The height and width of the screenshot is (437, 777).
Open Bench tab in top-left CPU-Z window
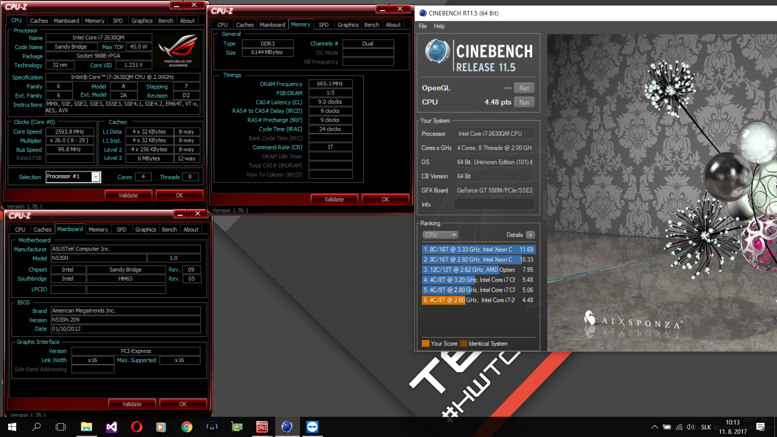tap(166, 21)
